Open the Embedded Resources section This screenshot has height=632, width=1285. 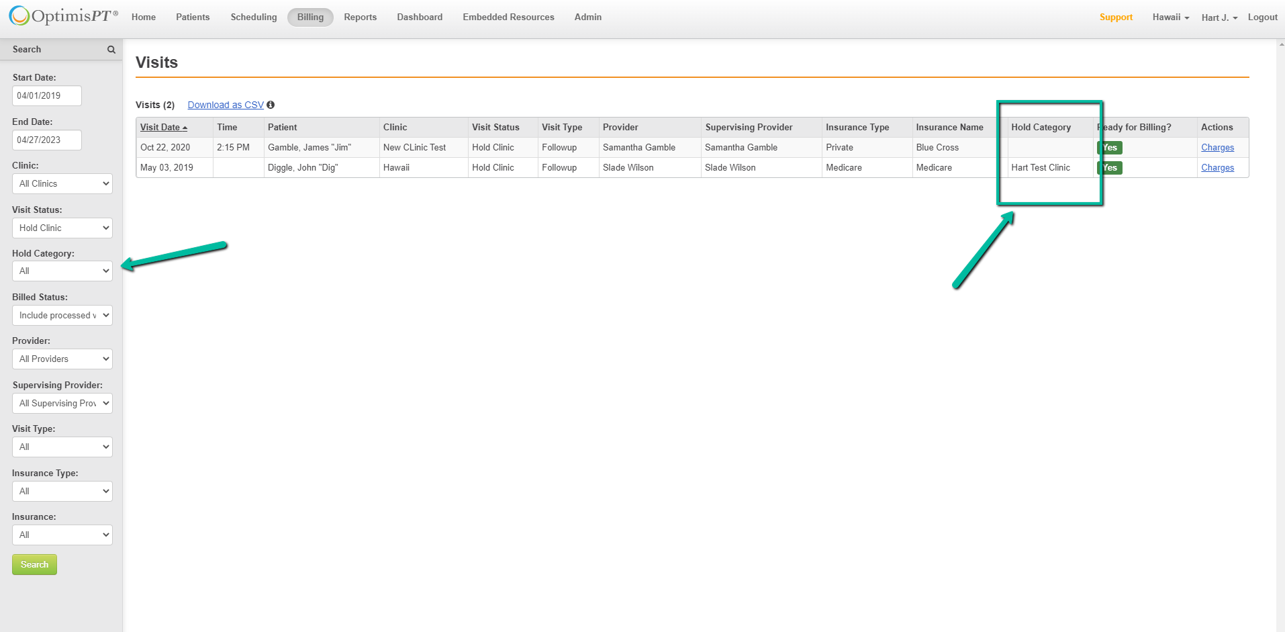(508, 17)
